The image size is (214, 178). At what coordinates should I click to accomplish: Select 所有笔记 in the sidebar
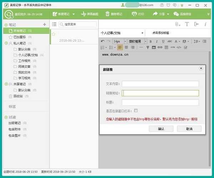(x=20, y=31)
